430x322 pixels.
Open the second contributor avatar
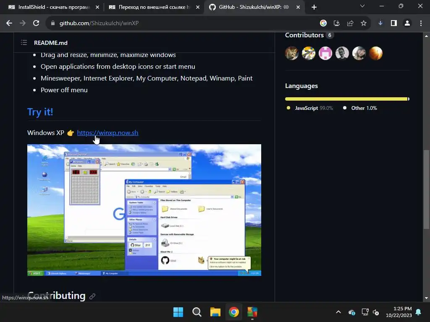[309, 53]
